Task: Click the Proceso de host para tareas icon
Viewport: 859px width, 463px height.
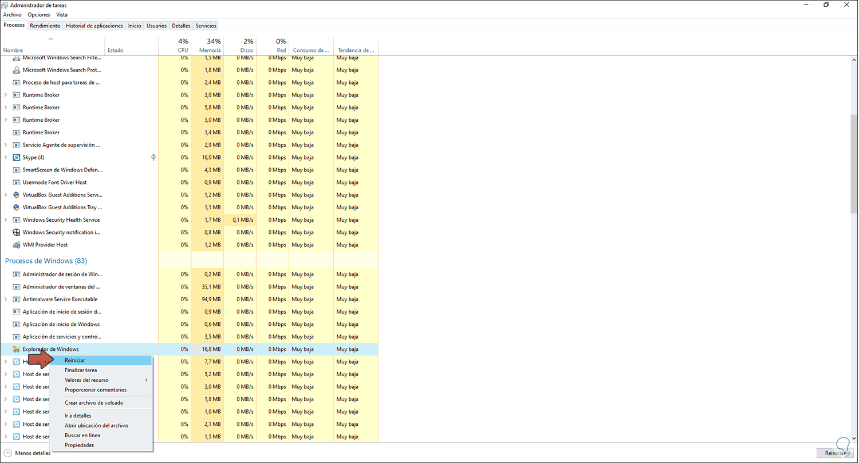Action: 16,82
